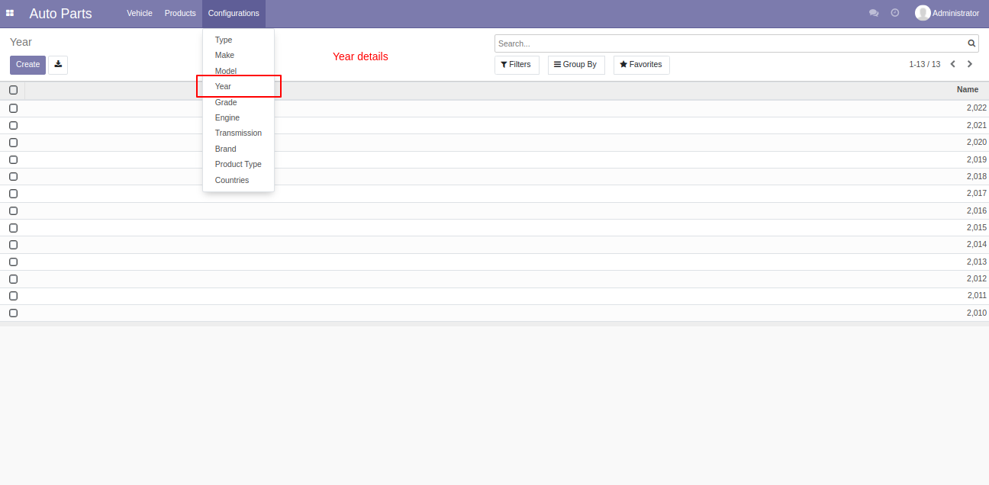Open the apps grid menu icon

[x=10, y=13]
